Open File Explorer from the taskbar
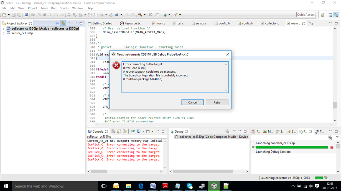This screenshot has height=191, width=341. pos(128,186)
